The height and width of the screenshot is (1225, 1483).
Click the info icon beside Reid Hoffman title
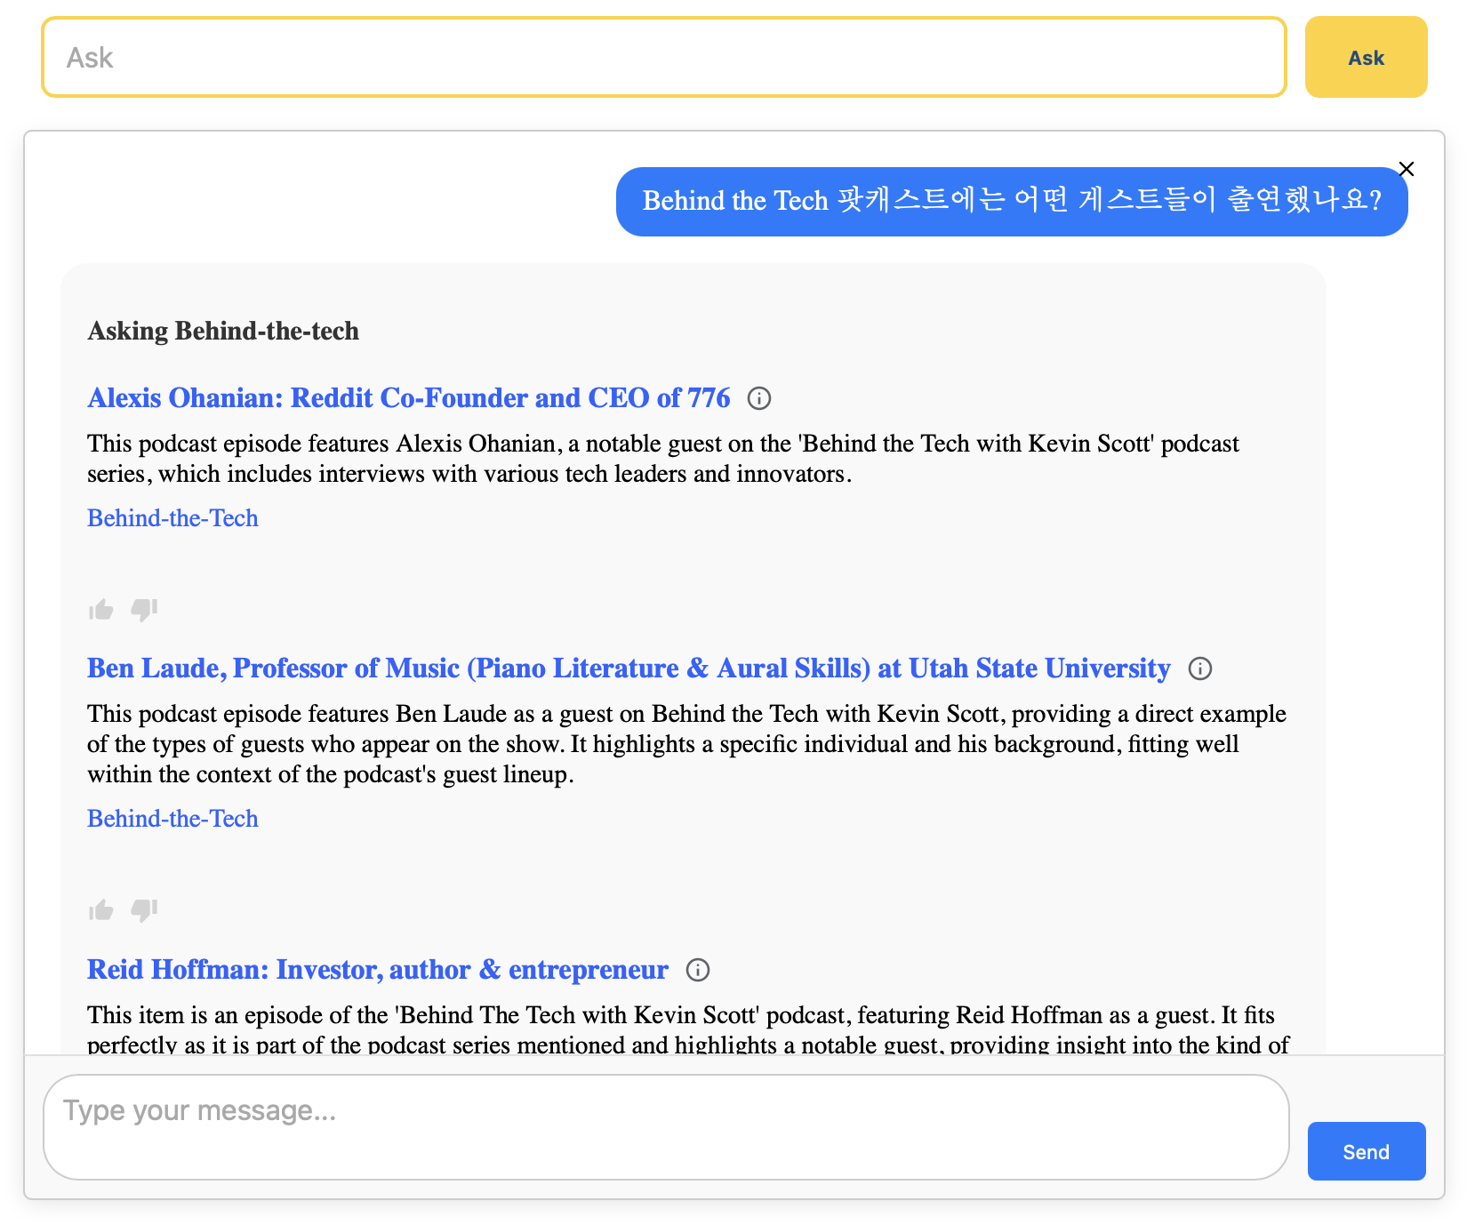pos(698,970)
